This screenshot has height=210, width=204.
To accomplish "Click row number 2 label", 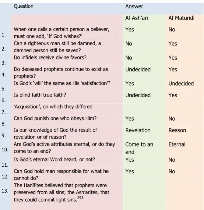I will [x=4, y=49].
